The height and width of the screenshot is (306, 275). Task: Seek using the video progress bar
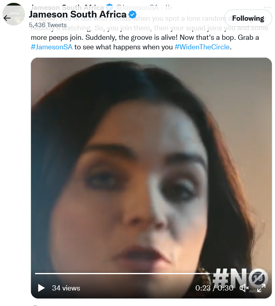(119, 273)
